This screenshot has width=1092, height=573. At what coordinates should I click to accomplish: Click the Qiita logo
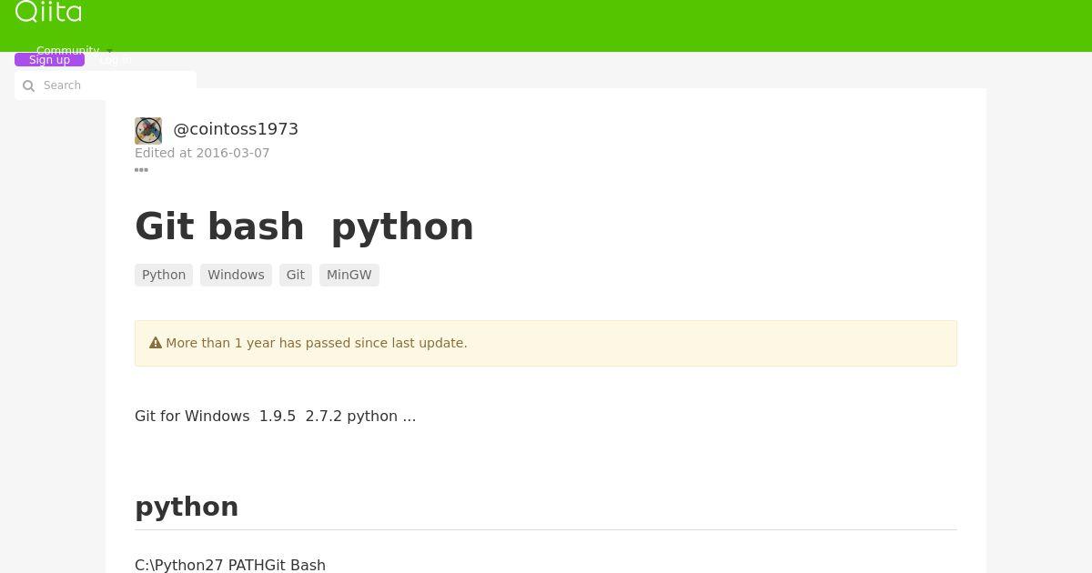[x=48, y=11]
